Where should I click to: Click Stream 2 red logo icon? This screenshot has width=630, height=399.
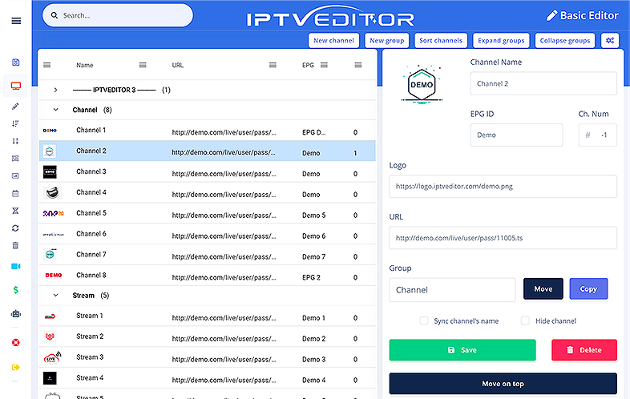point(50,337)
